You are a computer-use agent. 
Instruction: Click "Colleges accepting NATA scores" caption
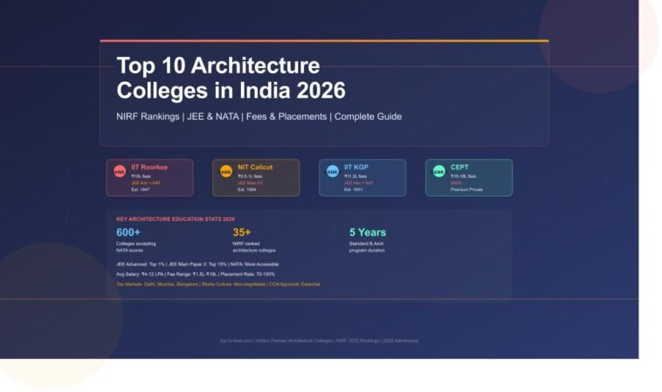coord(136,247)
